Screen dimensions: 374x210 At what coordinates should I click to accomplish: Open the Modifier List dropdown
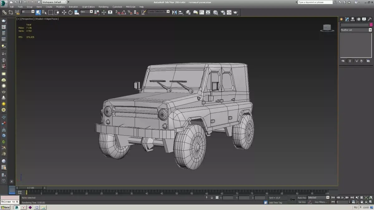coord(356,30)
